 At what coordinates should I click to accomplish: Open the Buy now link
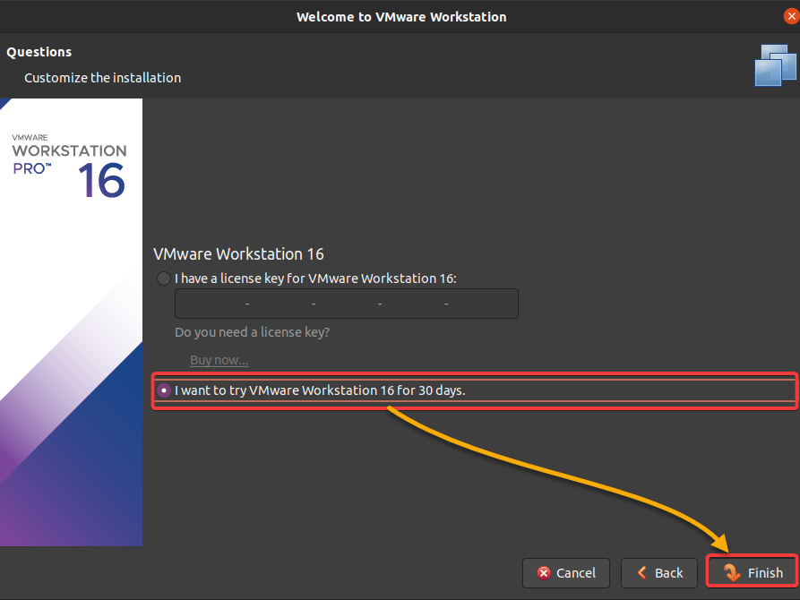tap(219, 360)
